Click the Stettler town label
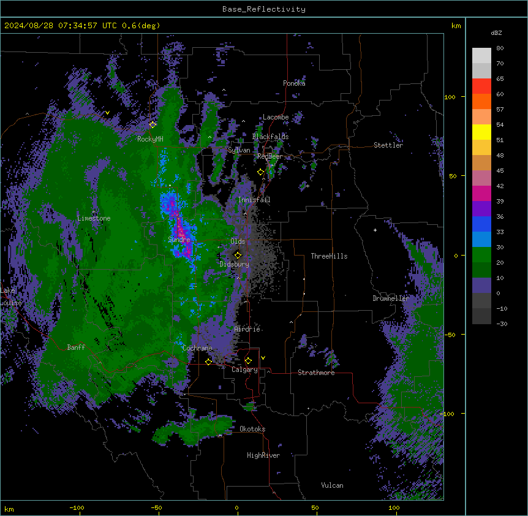This screenshot has width=528, height=516. pyautogui.click(x=388, y=145)
